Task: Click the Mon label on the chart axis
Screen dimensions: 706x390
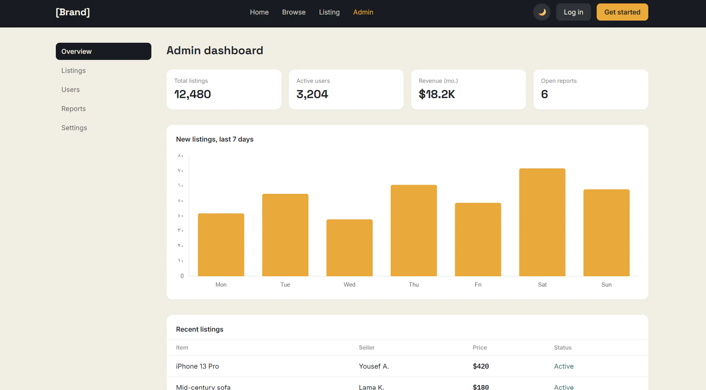Action: coord(221,285)
